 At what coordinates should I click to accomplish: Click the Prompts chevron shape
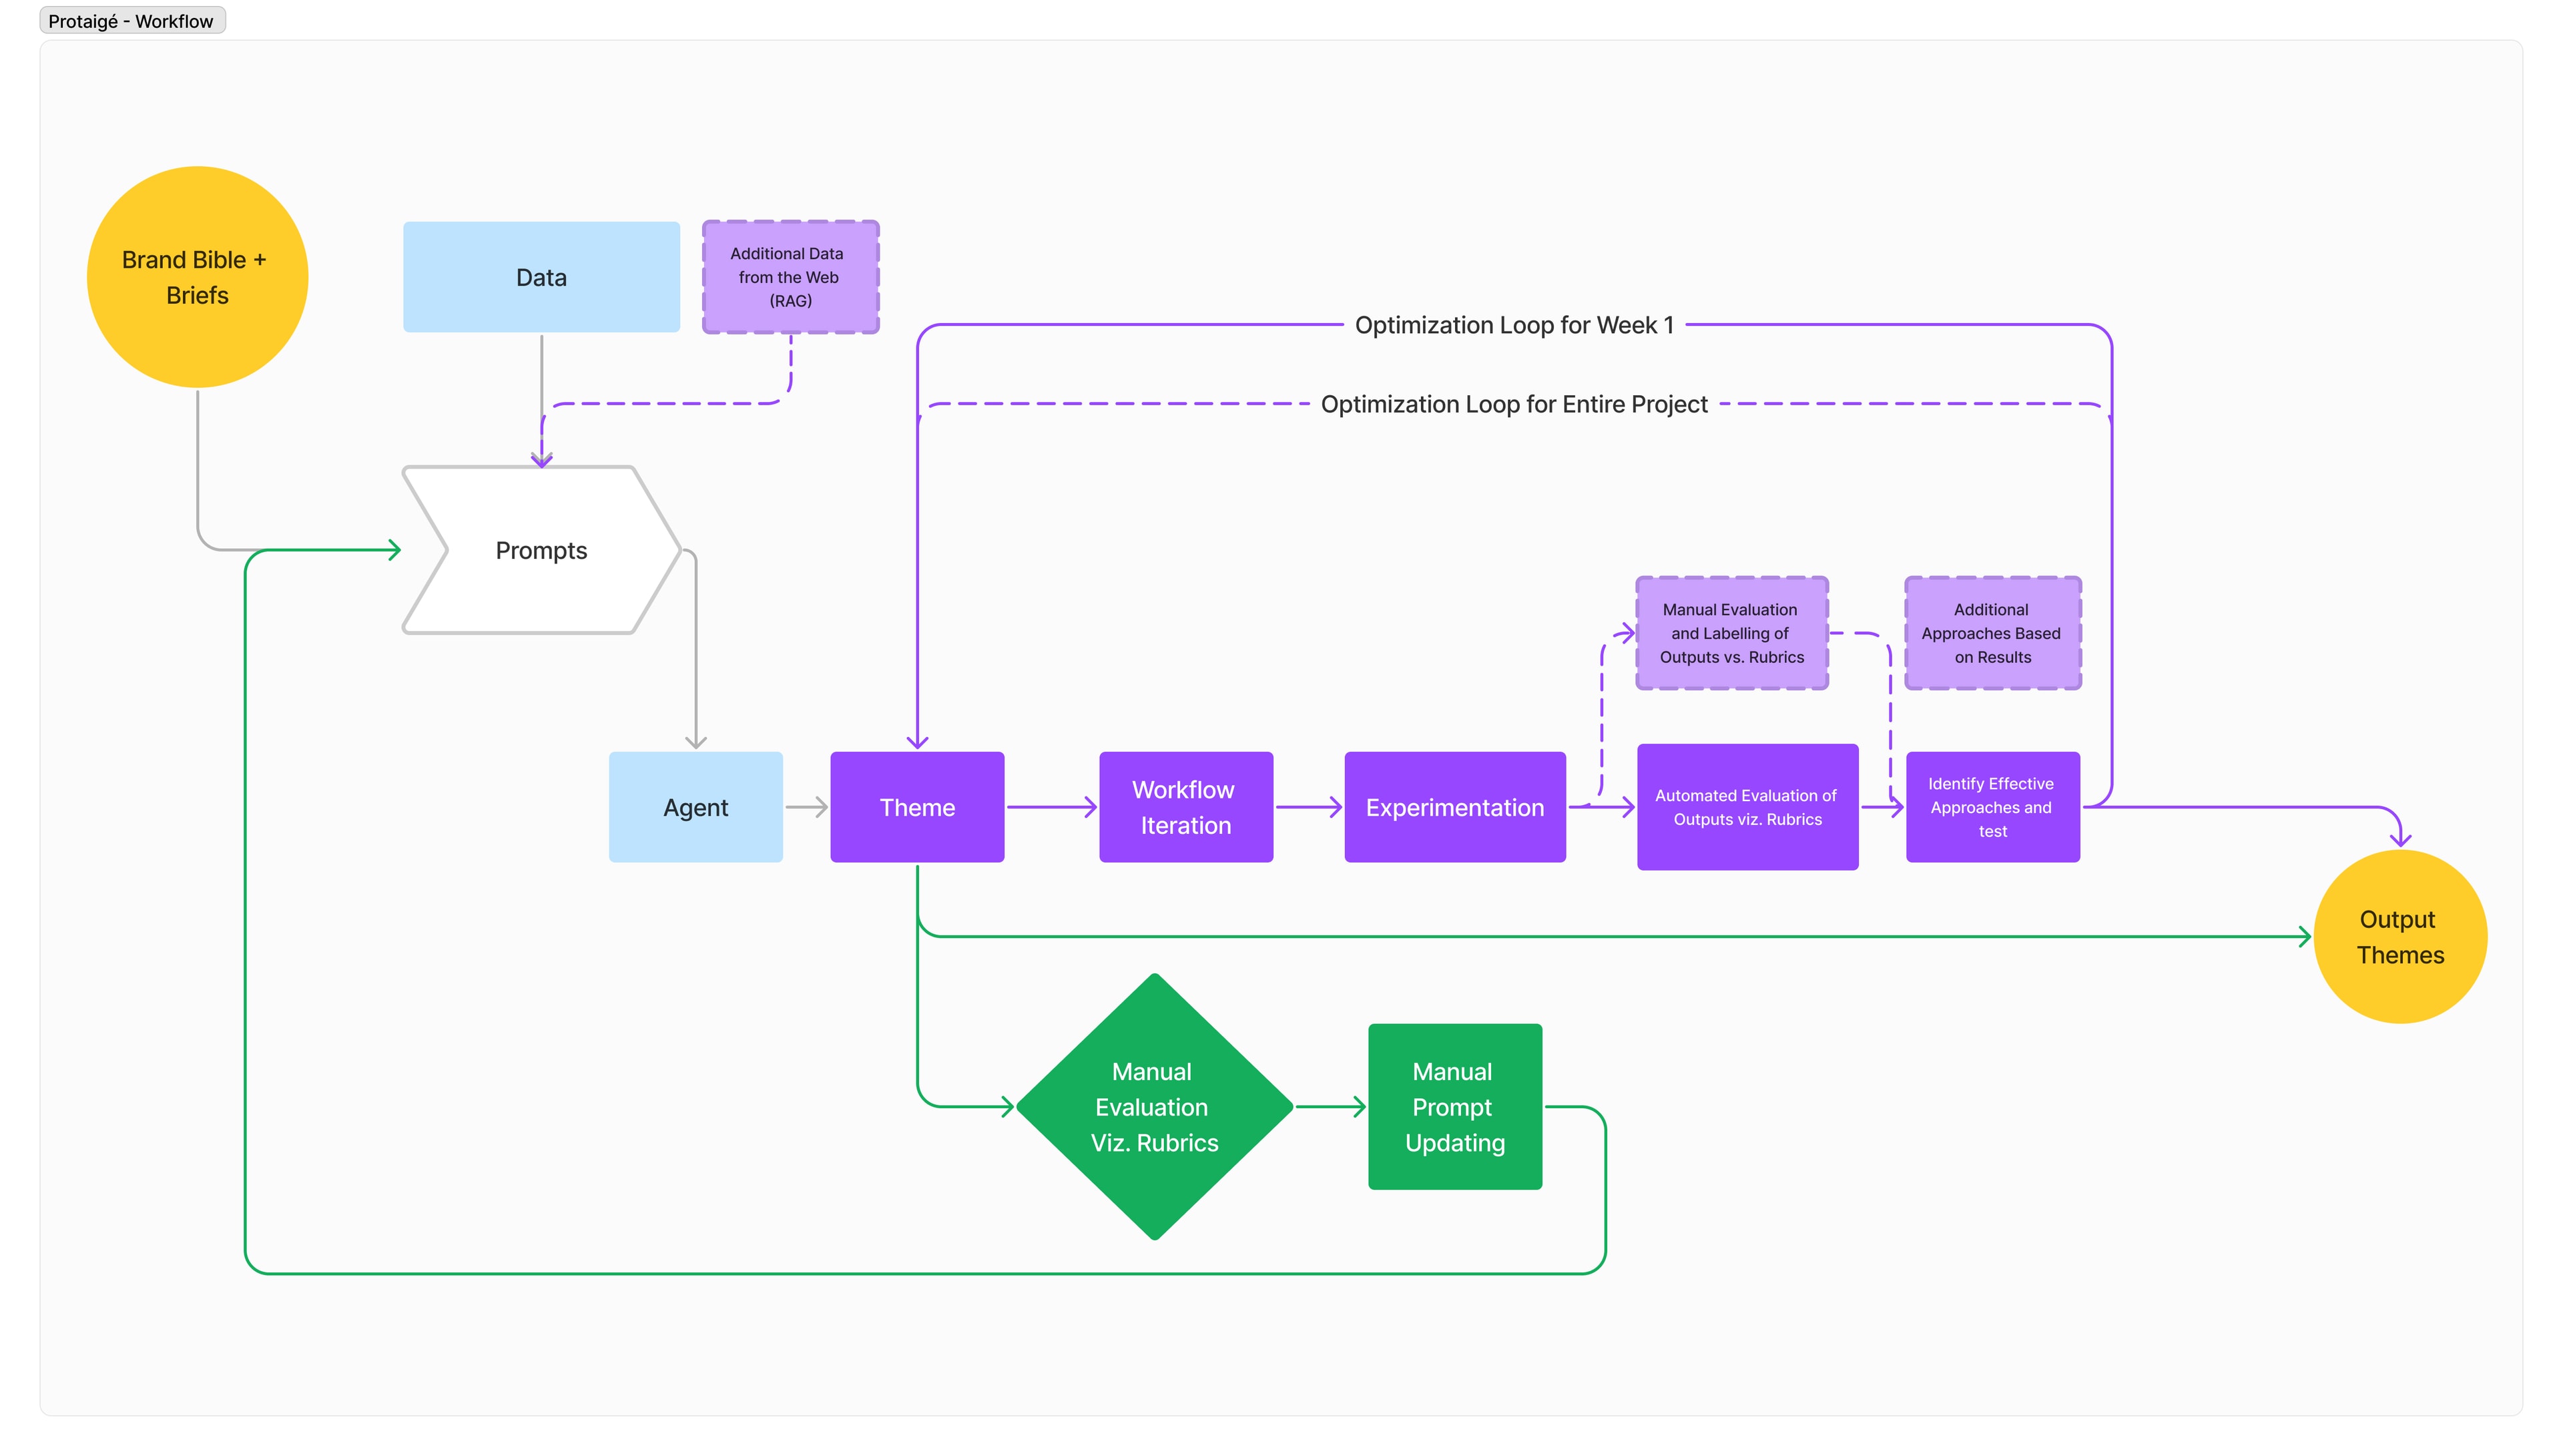coord(541,550)
